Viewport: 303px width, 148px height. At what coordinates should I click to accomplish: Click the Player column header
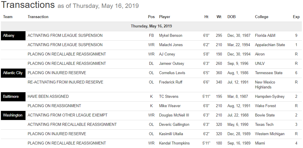pos(165,17)
